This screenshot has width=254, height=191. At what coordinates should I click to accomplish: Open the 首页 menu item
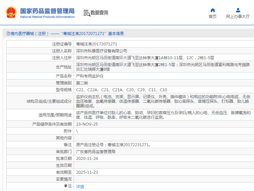(212, 17)
